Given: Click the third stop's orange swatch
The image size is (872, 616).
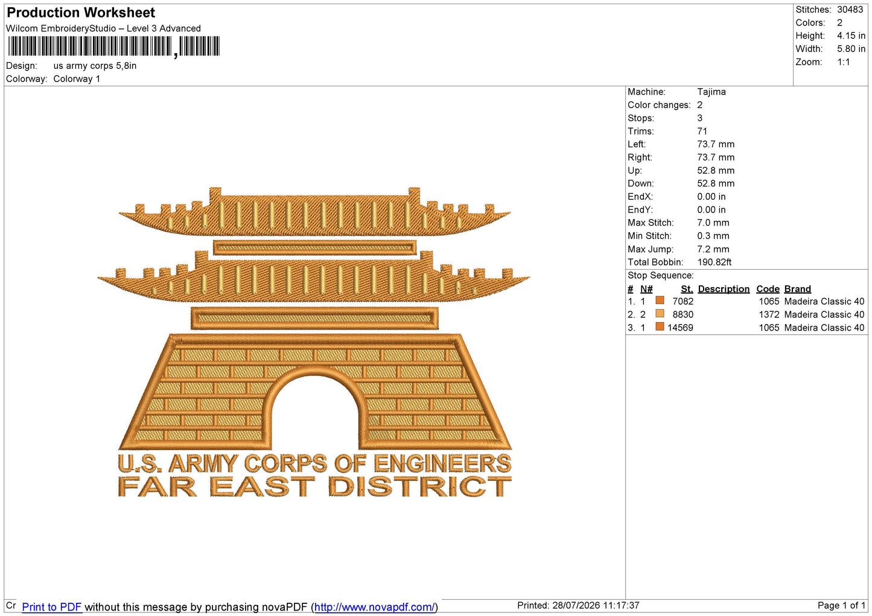Looking at the screenshot, I should [660, 327].
